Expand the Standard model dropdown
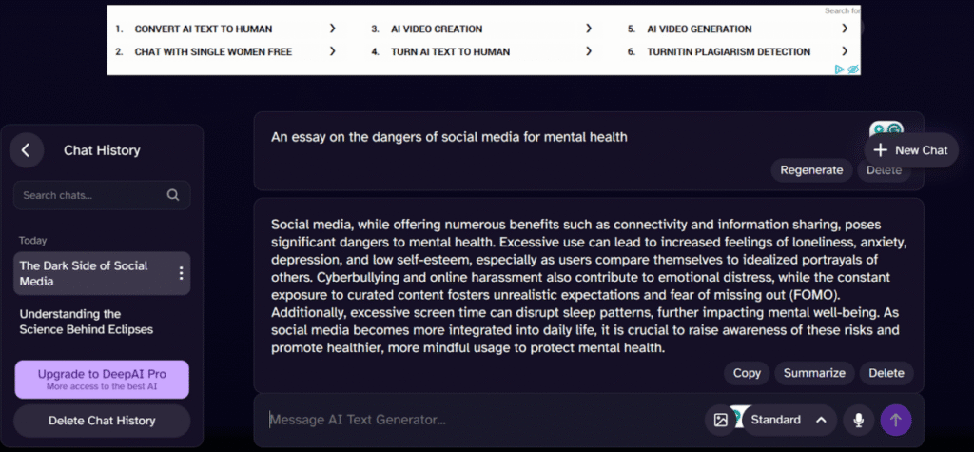 coord(820,420)
